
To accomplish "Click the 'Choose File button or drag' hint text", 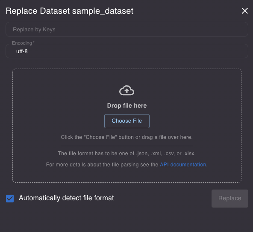I will click(x=127, y=137).
